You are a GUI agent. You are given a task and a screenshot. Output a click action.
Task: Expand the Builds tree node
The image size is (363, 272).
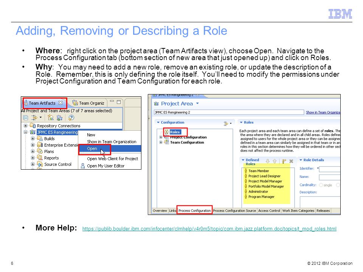pyautogui.click(x=33, y=138)
